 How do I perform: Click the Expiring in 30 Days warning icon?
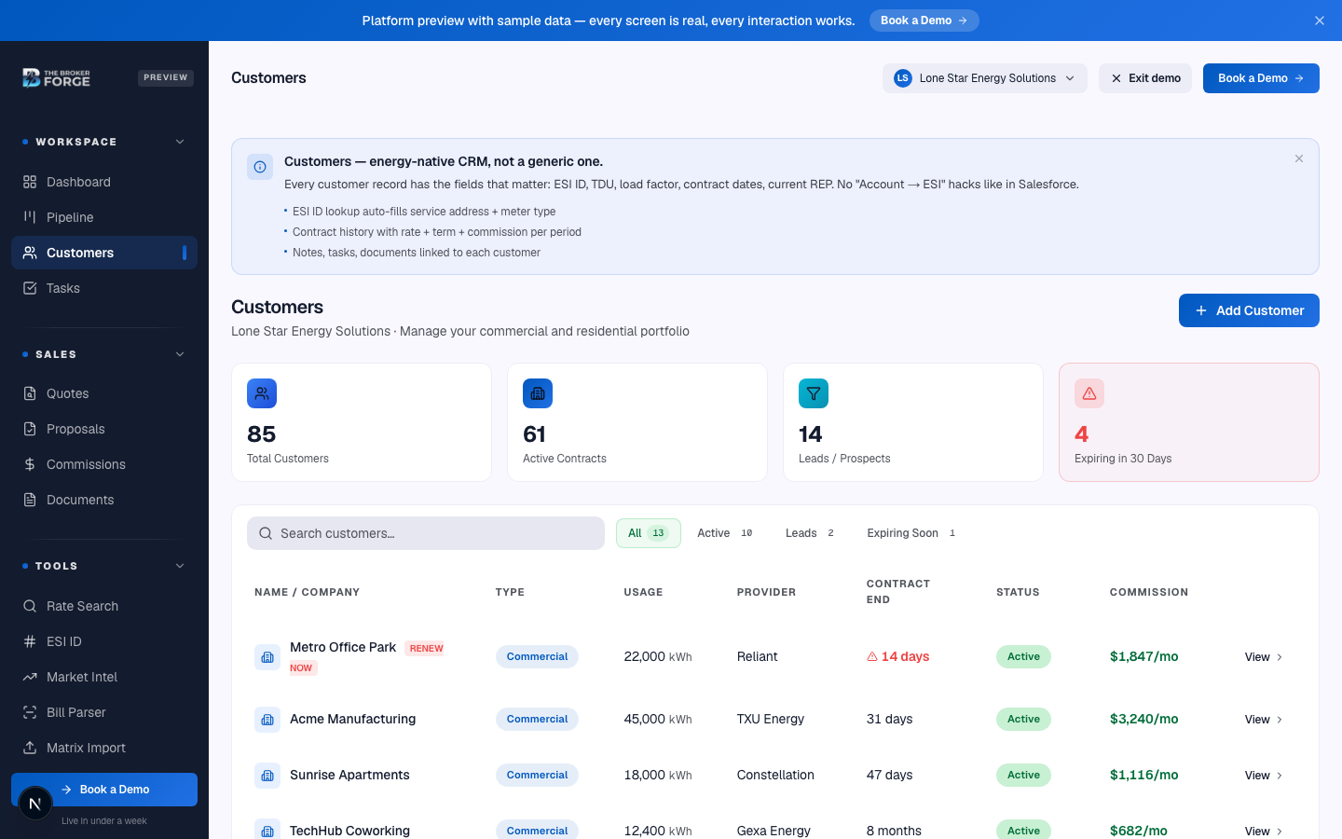tap(1089, 393)
